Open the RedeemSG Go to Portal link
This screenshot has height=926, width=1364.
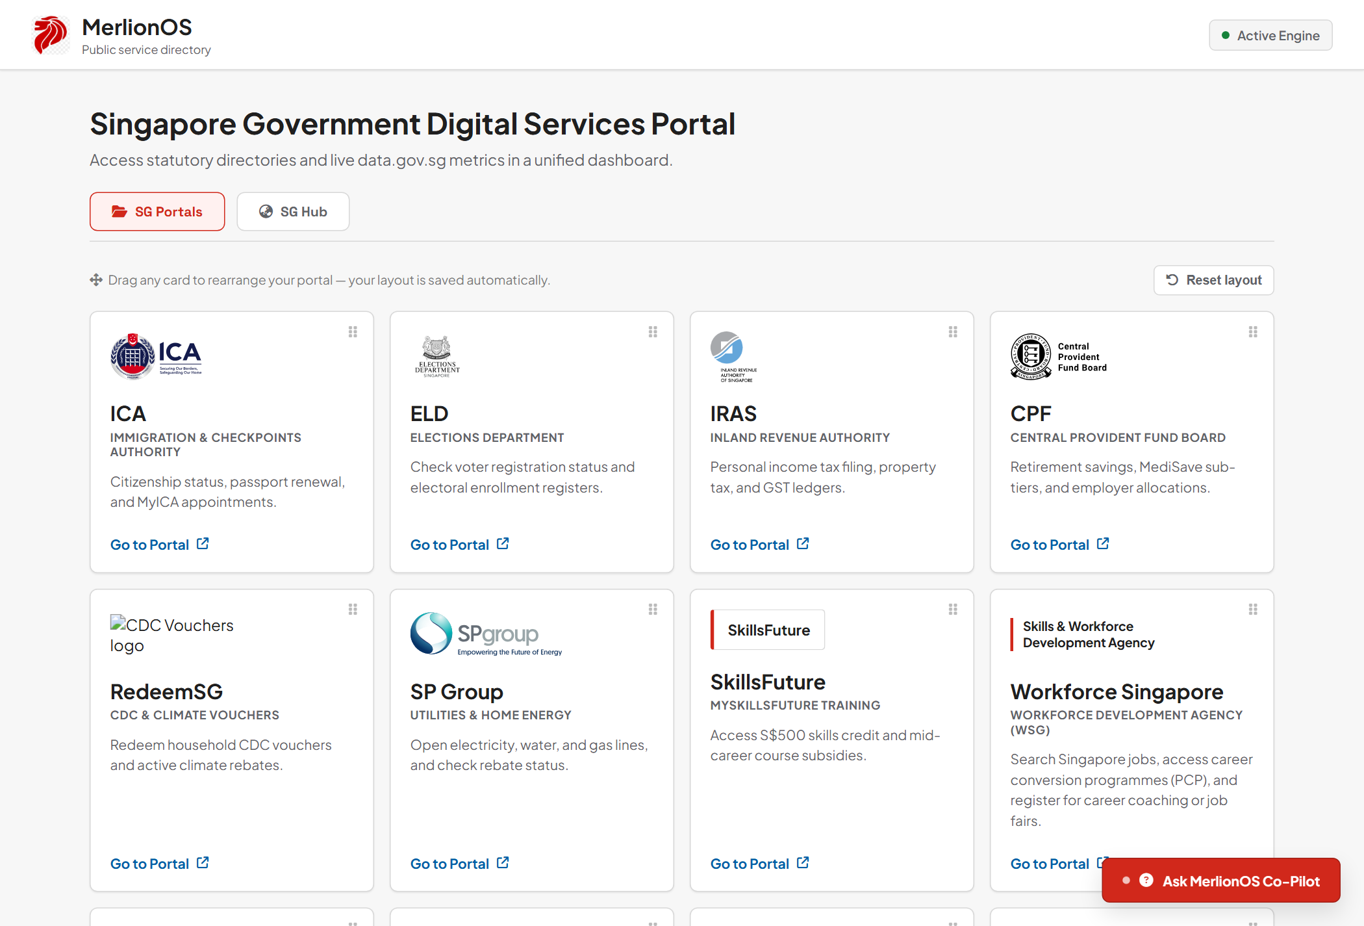coord(160,864)
